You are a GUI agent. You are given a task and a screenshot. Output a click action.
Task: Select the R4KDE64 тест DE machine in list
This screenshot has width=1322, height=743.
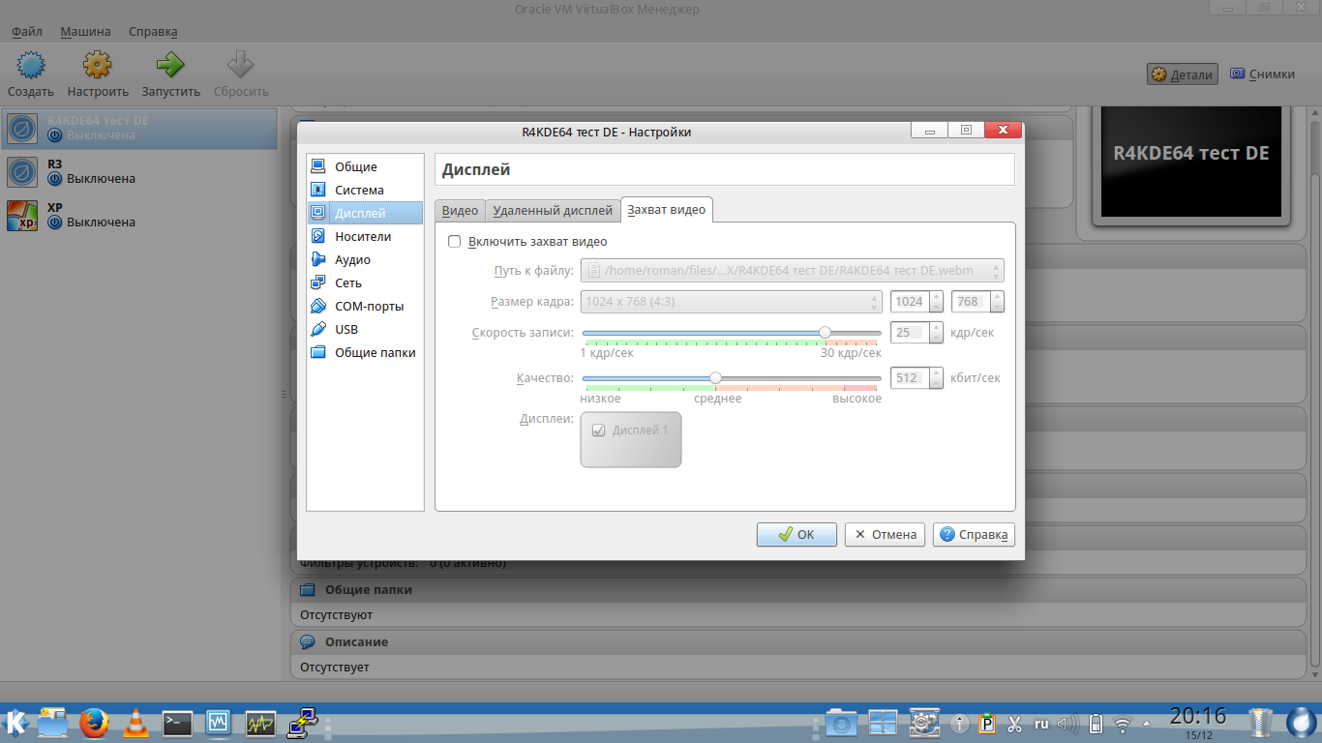[139, 129]
